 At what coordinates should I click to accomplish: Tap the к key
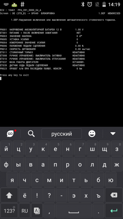[43, 148]
